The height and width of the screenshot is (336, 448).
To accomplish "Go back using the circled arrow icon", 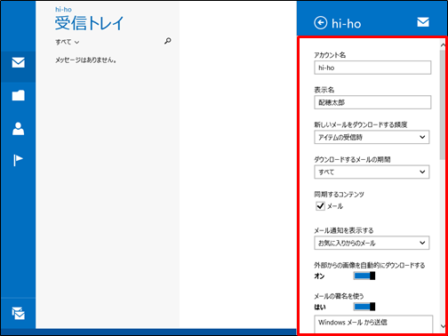I will click(x=321, y=23).
